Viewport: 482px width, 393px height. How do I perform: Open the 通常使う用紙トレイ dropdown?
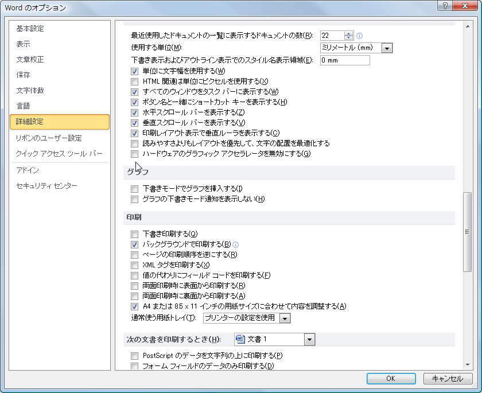pyautogui.click(x=284, y=317)
